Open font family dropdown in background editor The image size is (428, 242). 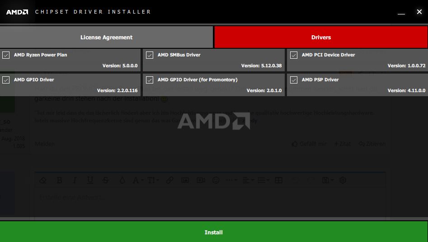(138, 180)
